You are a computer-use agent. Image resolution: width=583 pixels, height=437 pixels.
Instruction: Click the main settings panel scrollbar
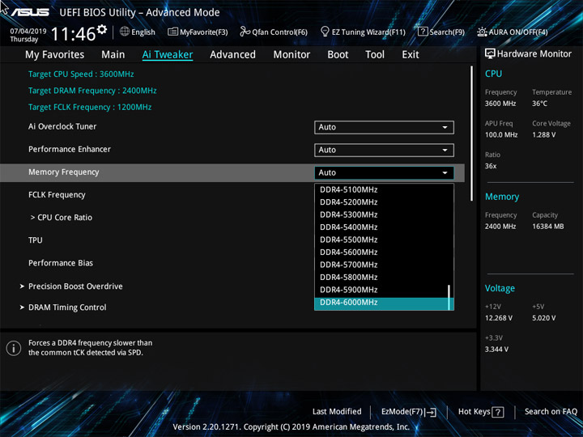click(471, 134)
